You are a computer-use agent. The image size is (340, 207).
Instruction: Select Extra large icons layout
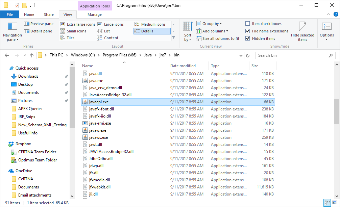(78, 24)
